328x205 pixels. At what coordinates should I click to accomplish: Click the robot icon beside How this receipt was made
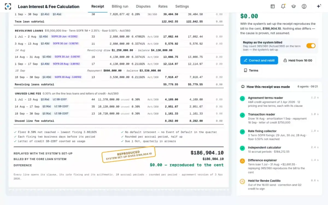click(x=243, y=87)
